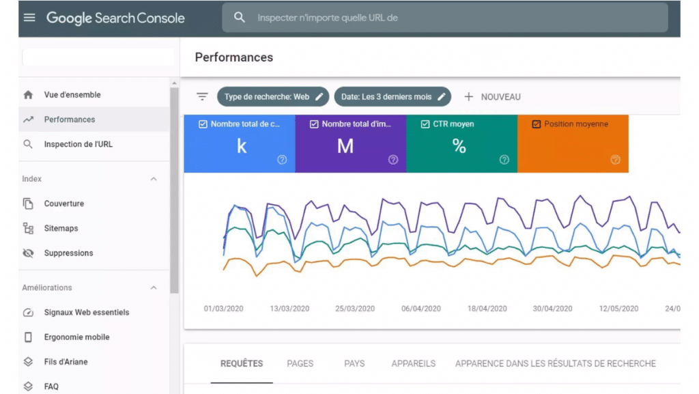Click the pencil icon on Date chip
The height and width of the screenshot is (394, 699).
pos(442,97)
